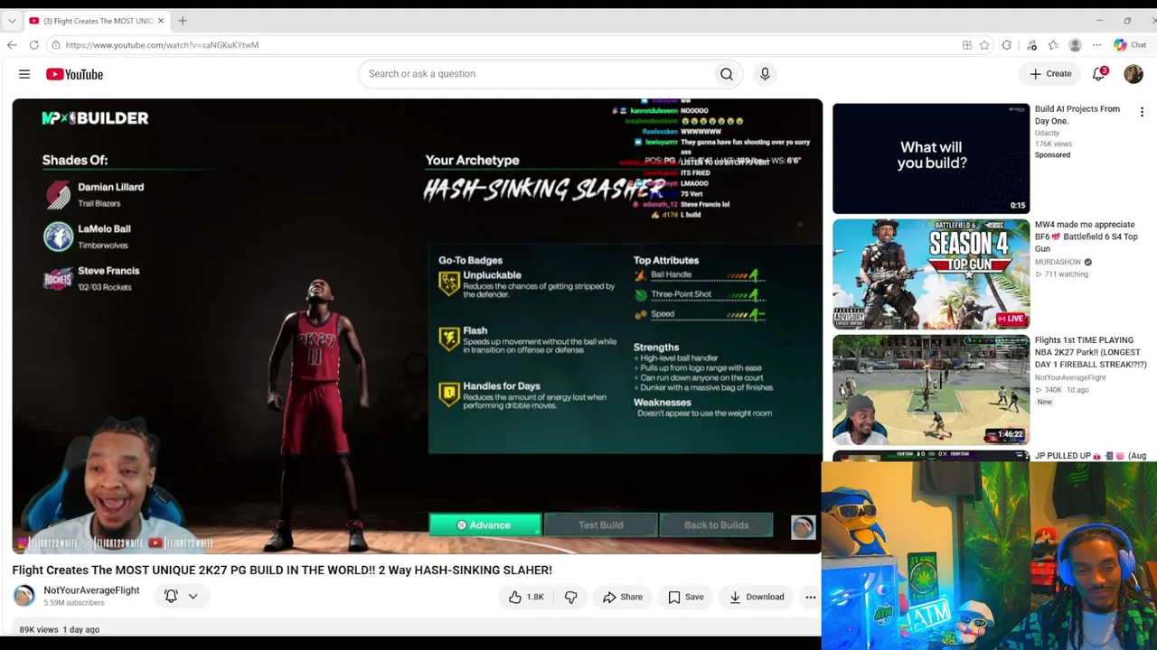Expand notification preferences chevron
This screenshot has width=1157, height=650.
193,596
